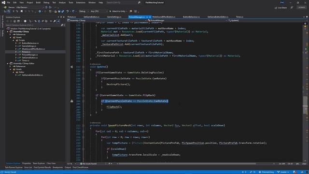Click the Solution Explorer Sync with Active Document icon

click(x=35, y=21)
